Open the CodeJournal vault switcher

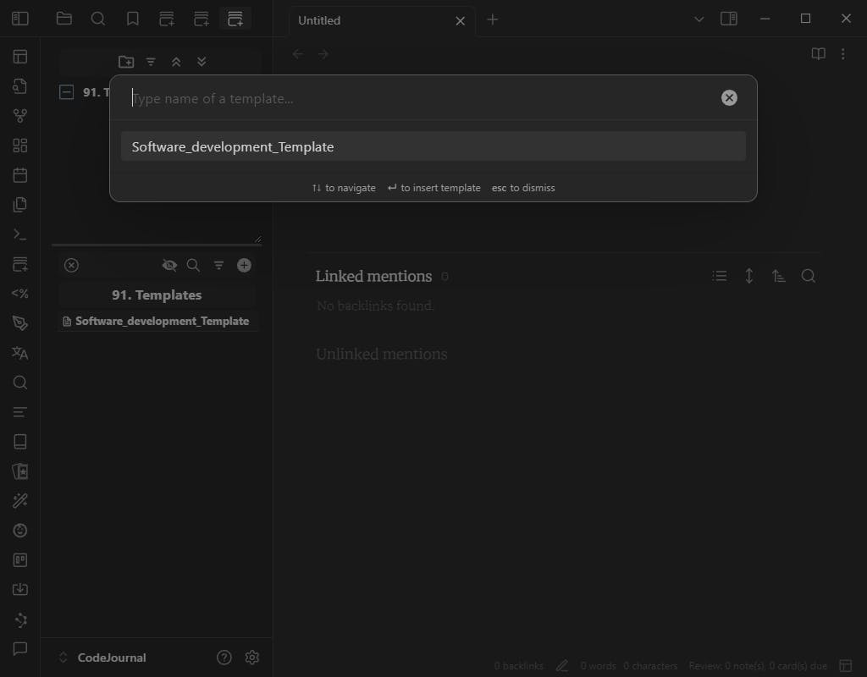pos(102,658)
